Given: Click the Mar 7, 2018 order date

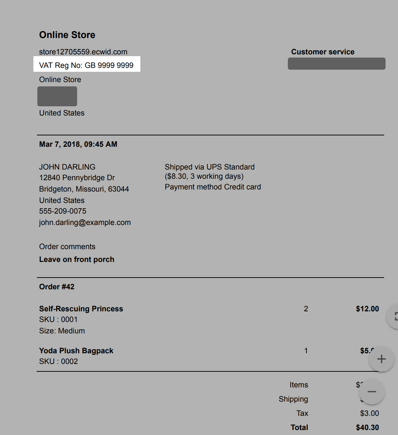Looking at the screenshot, I should (x=78, y=144).
